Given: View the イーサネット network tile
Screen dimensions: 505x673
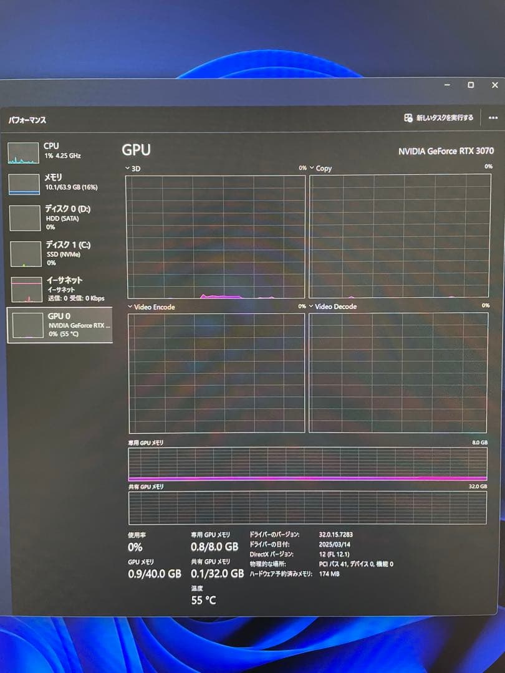Looking at the screenshot, I should pyautogui.click(x=56, y=289).
